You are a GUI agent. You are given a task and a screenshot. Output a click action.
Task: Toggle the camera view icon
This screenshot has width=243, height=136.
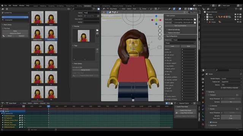coord(160,34)
